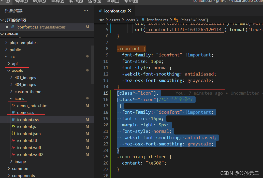This screenshot has width=263, height=178.
Task: Select iconfont.css in the file tree
Action: [28, 120]
